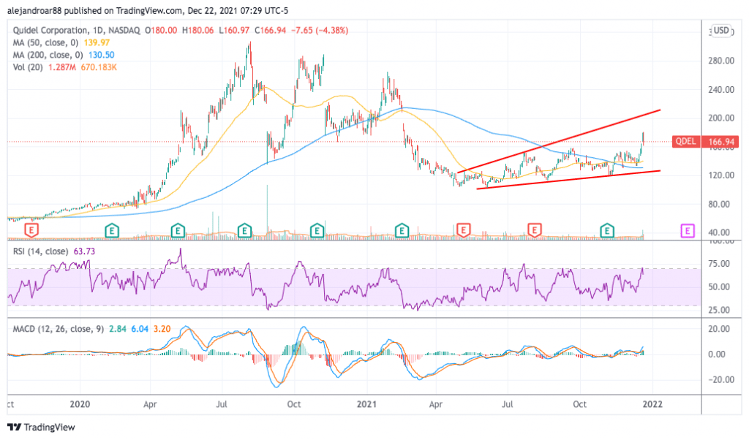This screenshot has width=749, height=440.
Task: Click the Vol (20) indicator legend
Action: point(28,67)
